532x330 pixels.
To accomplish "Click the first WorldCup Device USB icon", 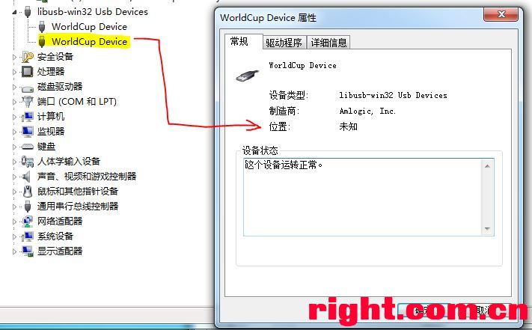I will (42, 26).
